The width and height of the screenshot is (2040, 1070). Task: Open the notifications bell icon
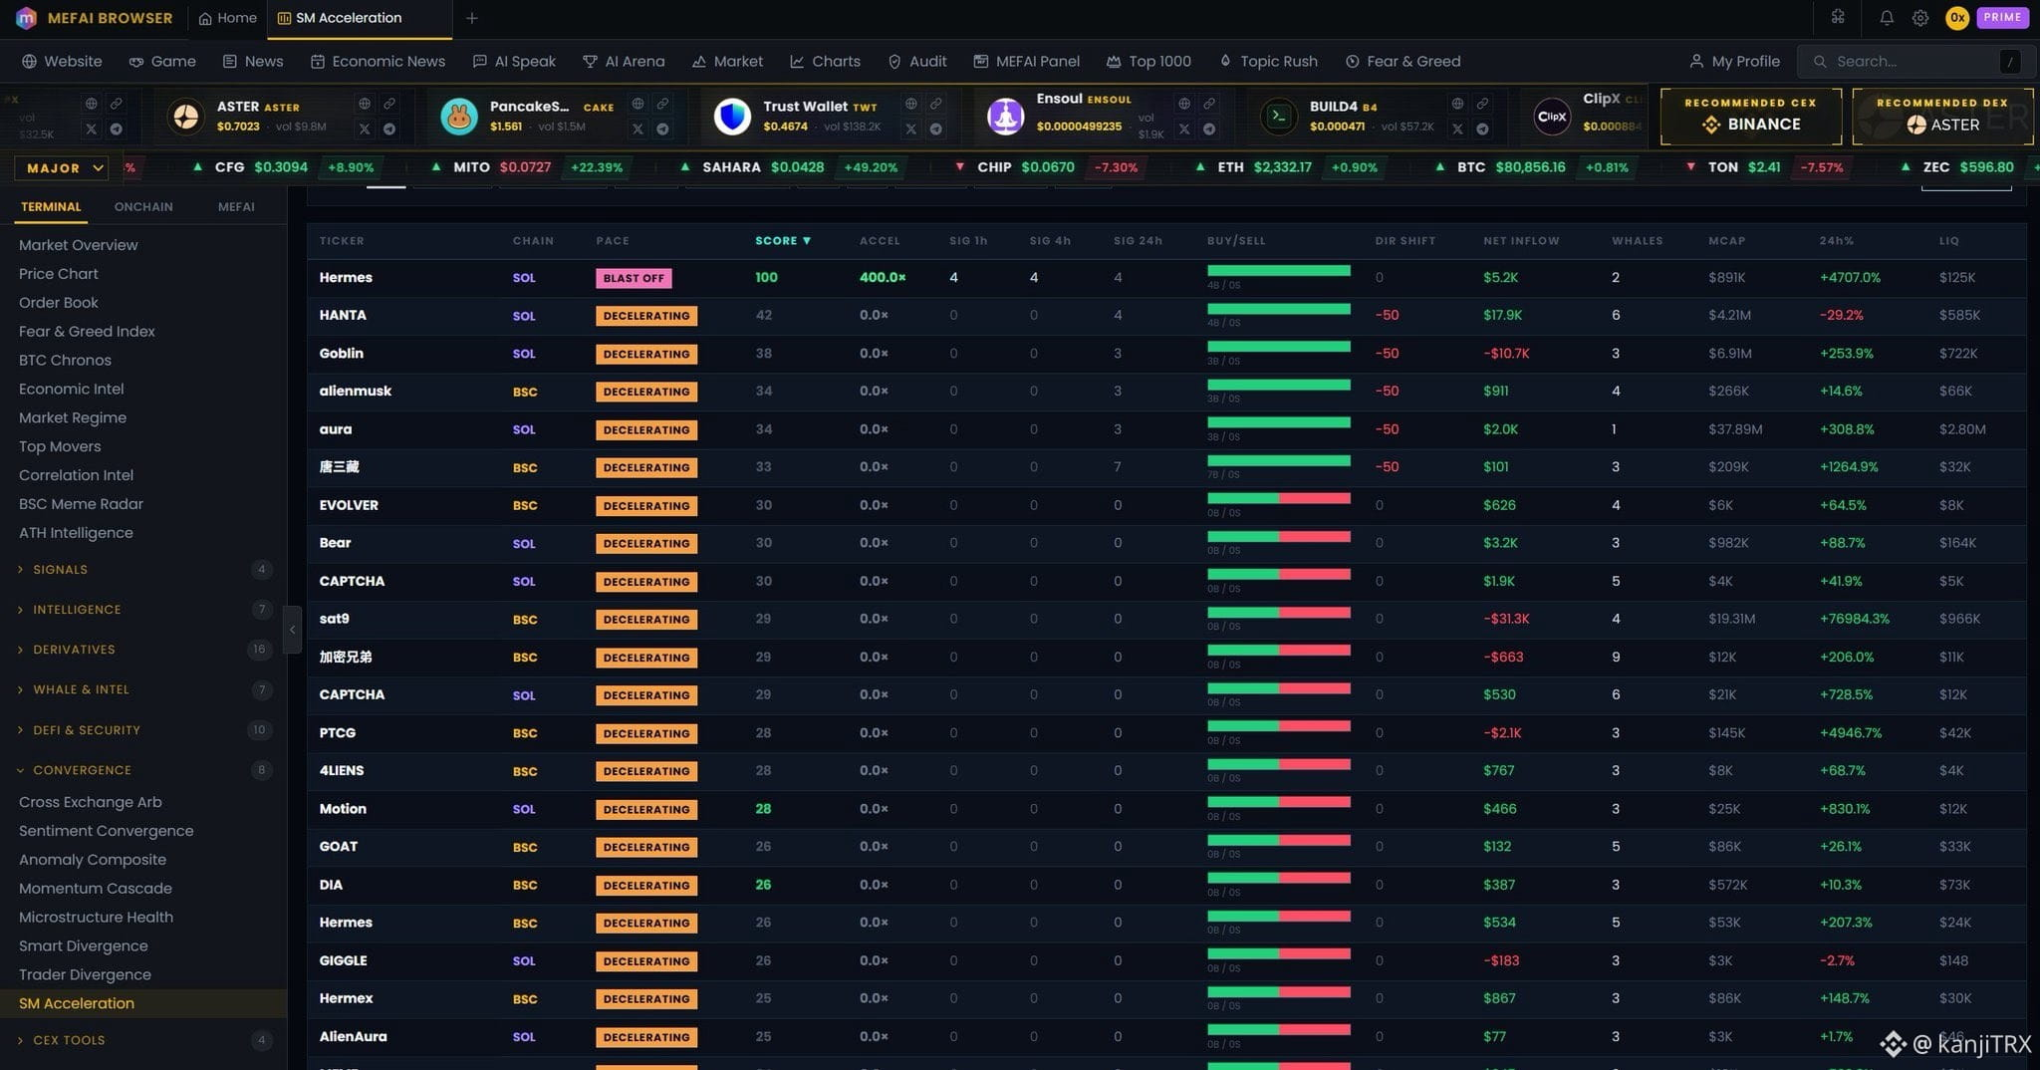[x=1887, y=18]
